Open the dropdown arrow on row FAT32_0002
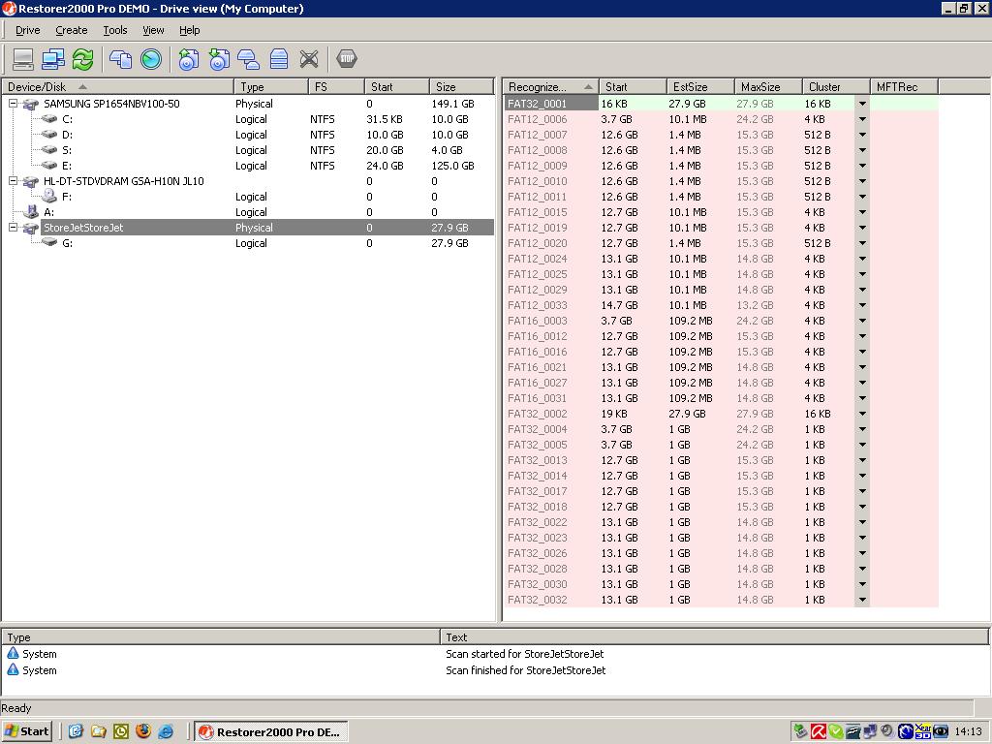Image resolution: width=992 pixels, height=744 pixels. [x=861, y=414]
